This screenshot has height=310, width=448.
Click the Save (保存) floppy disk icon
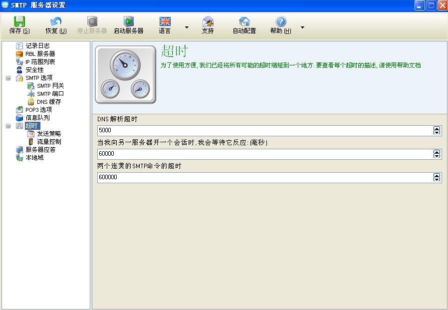tap(19, 21)
